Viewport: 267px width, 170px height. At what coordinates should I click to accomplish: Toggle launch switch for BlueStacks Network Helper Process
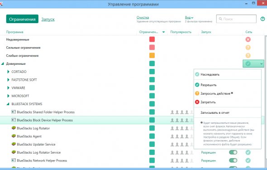click(233, 160)
